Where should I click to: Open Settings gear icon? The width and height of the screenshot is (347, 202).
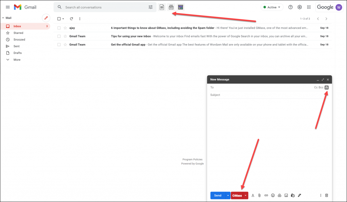point(300,7)
